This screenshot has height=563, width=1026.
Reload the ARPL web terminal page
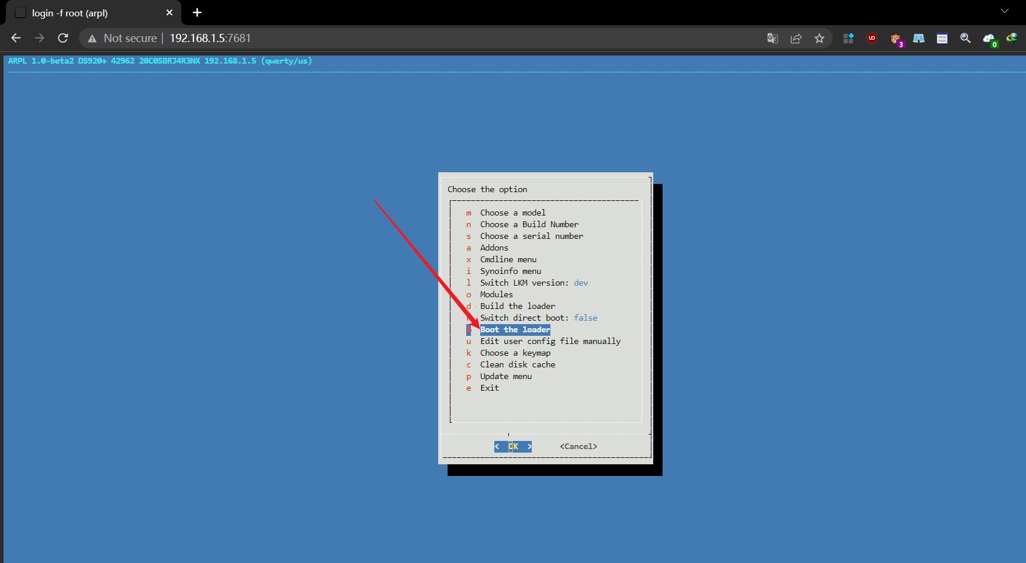click(x=63, y=38)
